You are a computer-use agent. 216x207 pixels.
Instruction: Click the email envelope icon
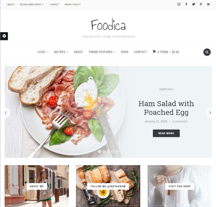click(x=208, y=4)
